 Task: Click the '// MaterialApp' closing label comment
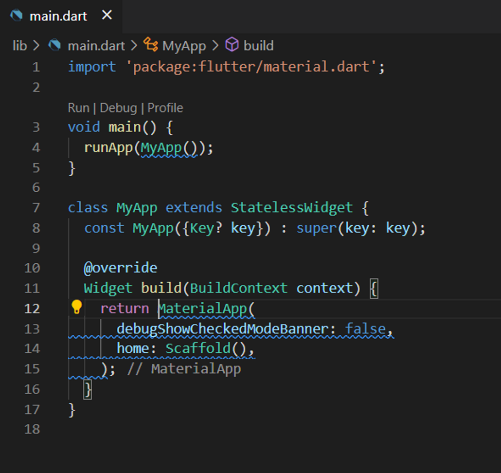pos(184,369)
